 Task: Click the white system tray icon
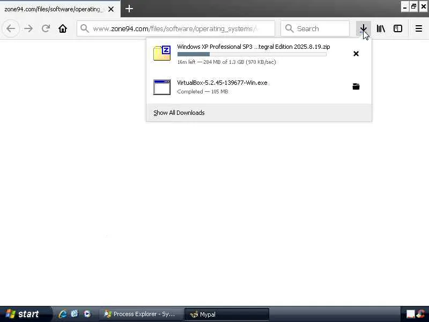click(x=410, y=314)
